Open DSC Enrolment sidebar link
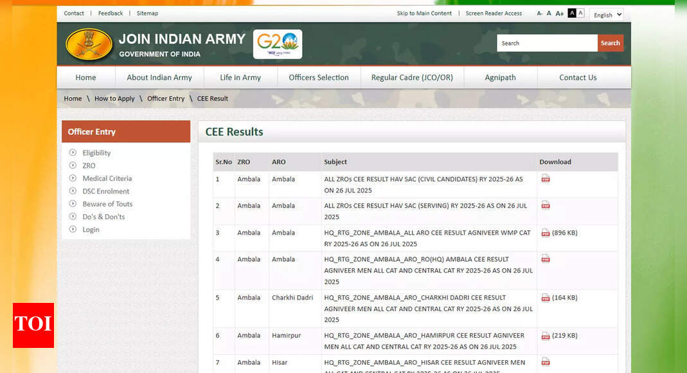Screen dimensions: 687x373 105,190
